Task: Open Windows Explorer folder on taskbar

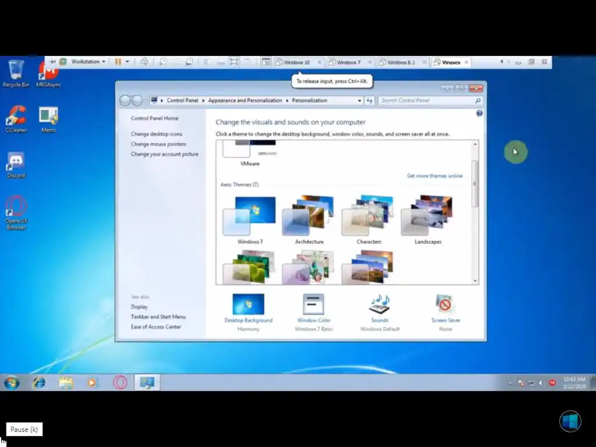Action: 66,382
